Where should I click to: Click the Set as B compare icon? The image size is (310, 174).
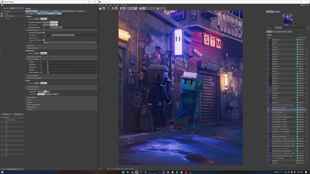132,8
